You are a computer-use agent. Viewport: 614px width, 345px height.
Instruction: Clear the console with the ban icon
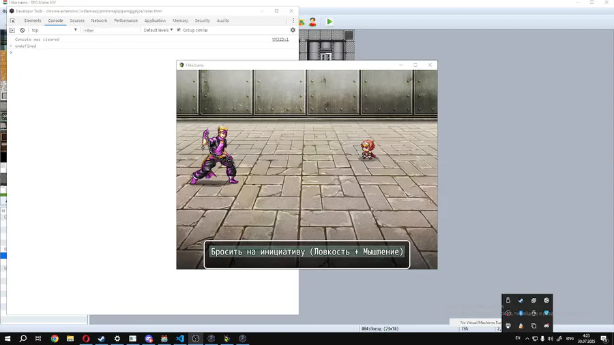pos(23,30)
